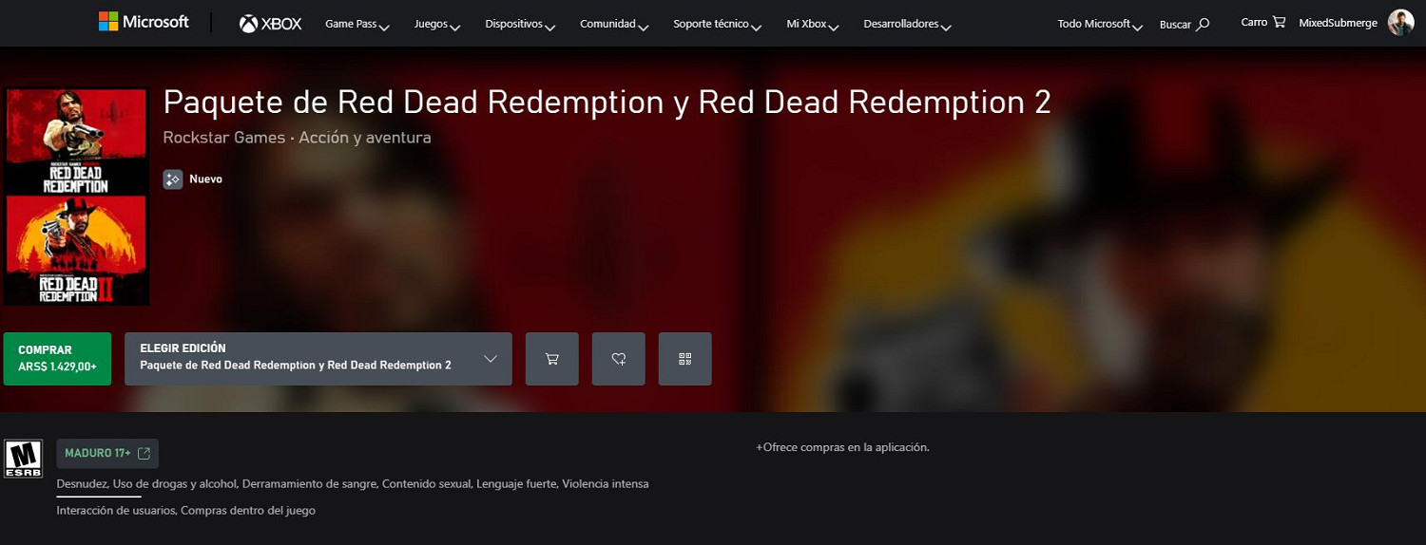Expand the Juegos dropdown menu
The image size is (1426, 545).
pos(437,24)
